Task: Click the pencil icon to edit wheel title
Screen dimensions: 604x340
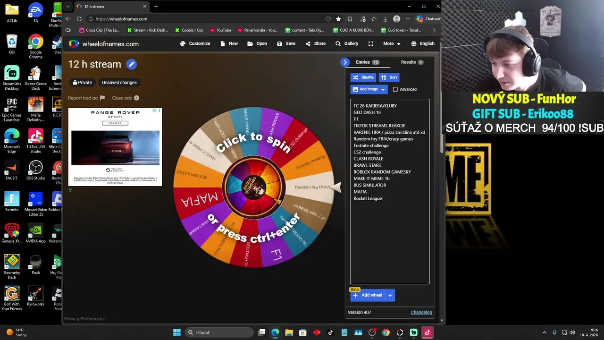Action: pyautogui.click(x=131, y=64)
